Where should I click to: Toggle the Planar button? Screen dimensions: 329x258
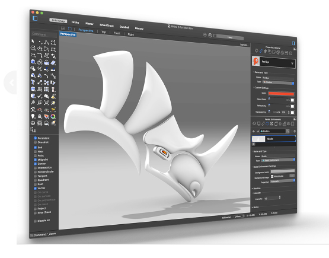90,24
